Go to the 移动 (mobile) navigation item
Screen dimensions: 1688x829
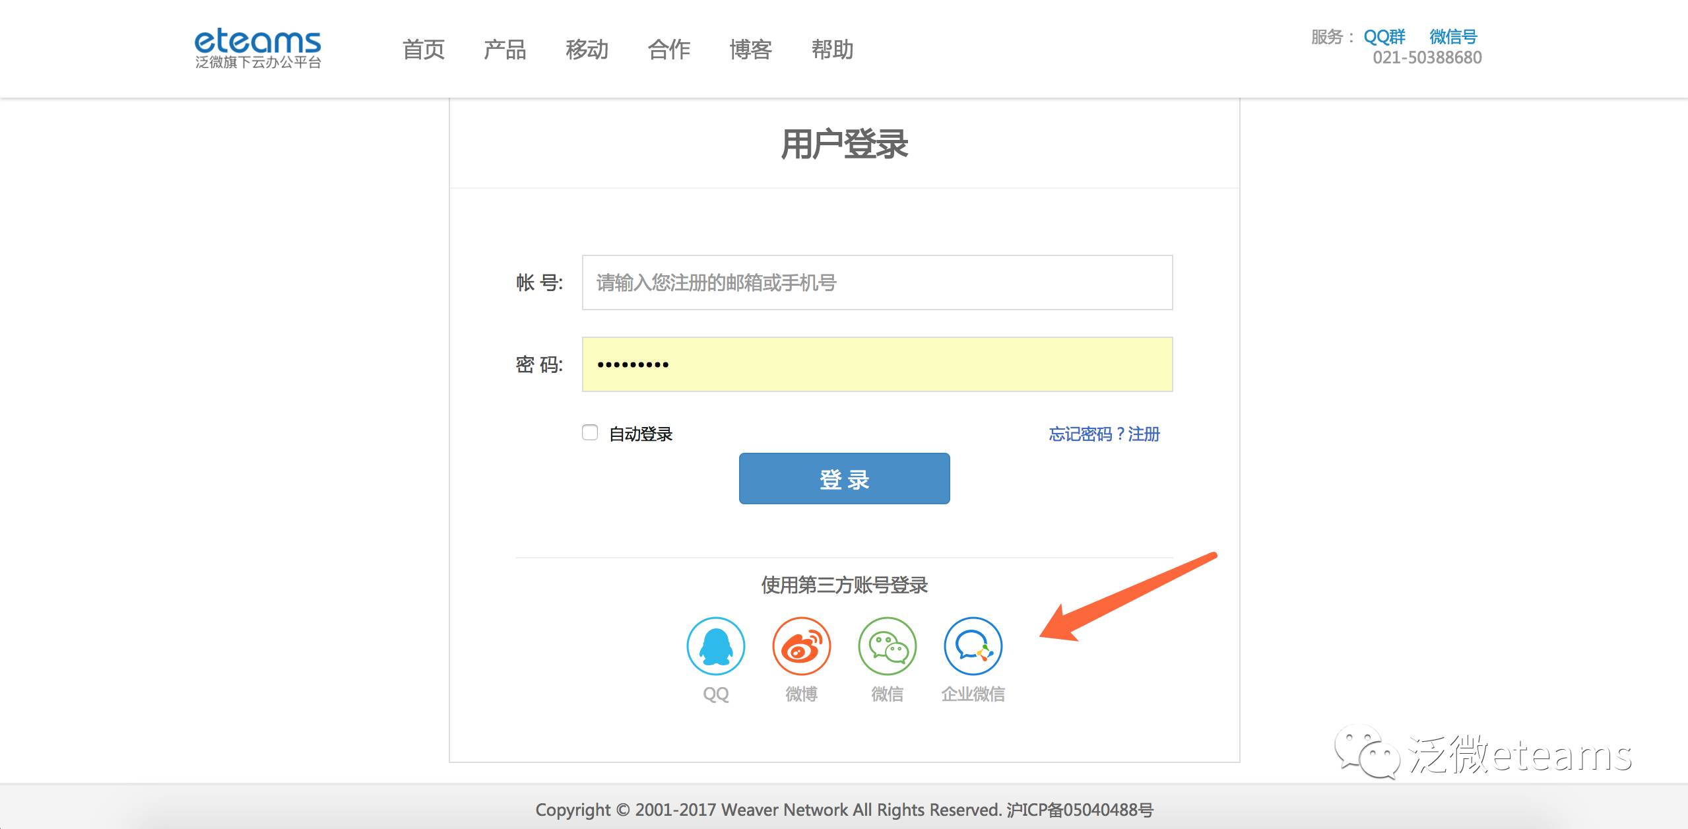[587, 50]
